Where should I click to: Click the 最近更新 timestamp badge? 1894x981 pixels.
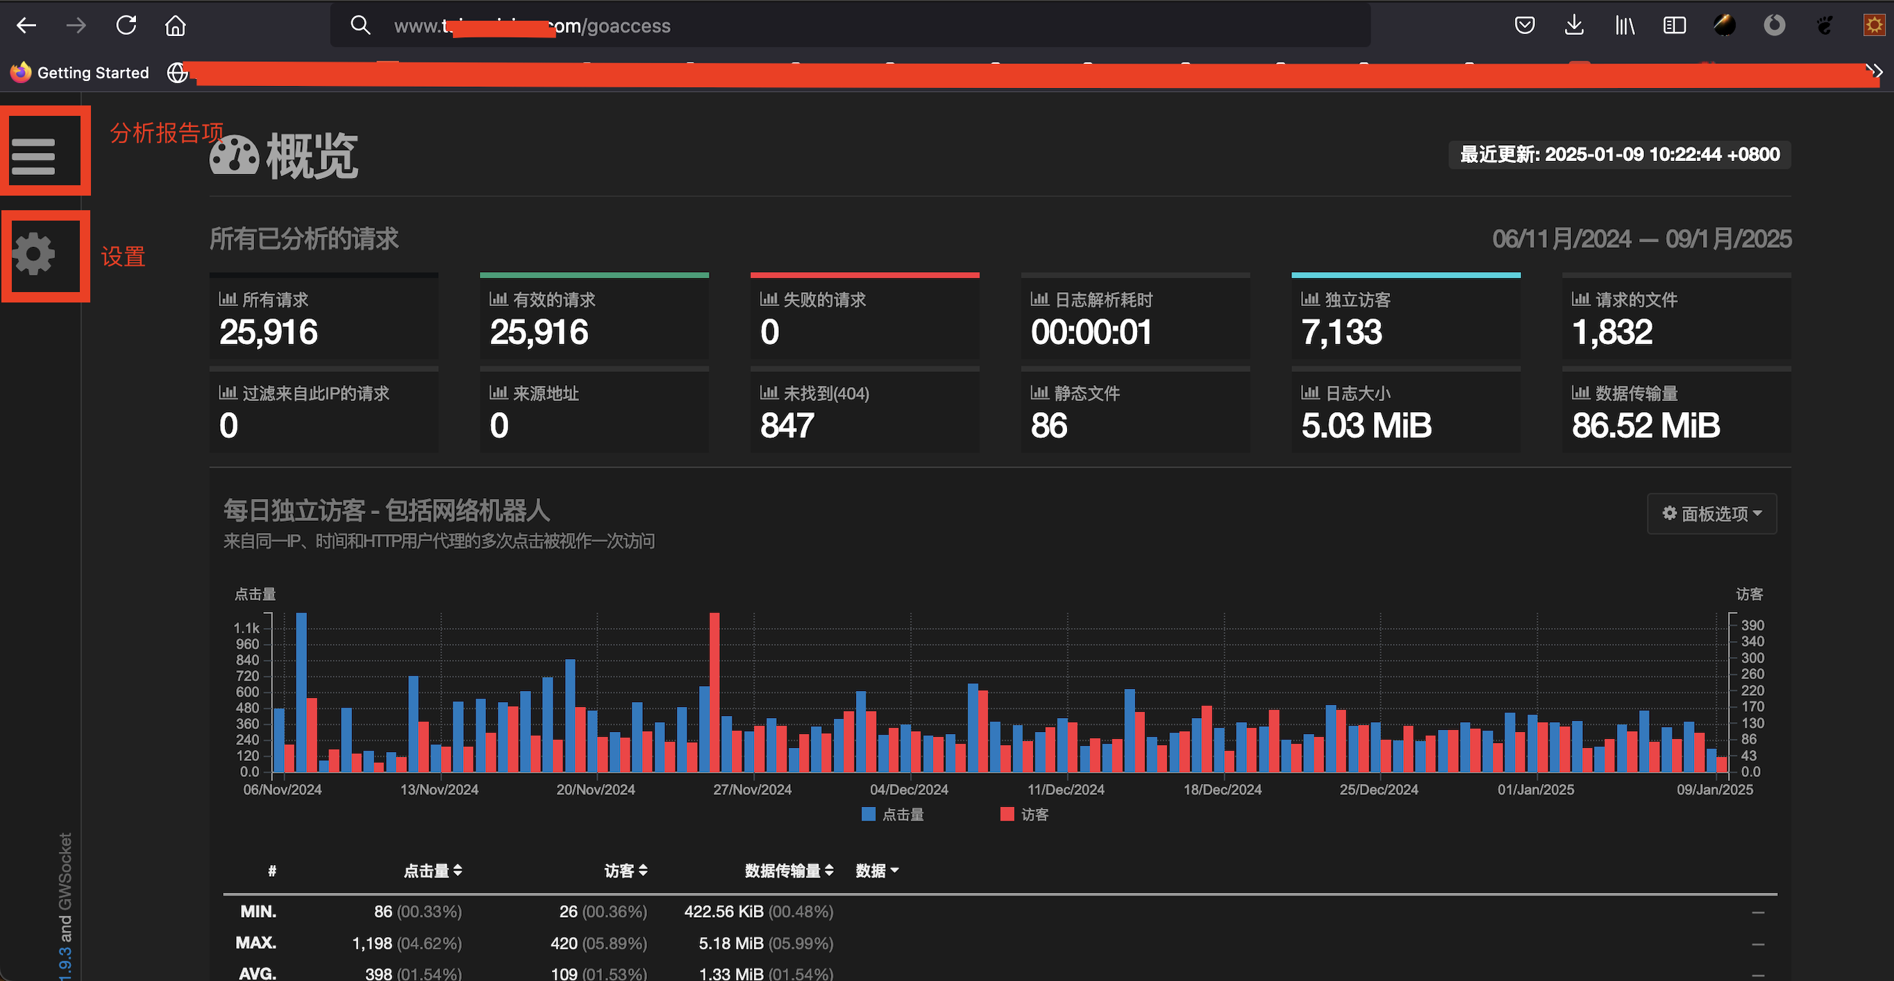tap(1620, 154)
